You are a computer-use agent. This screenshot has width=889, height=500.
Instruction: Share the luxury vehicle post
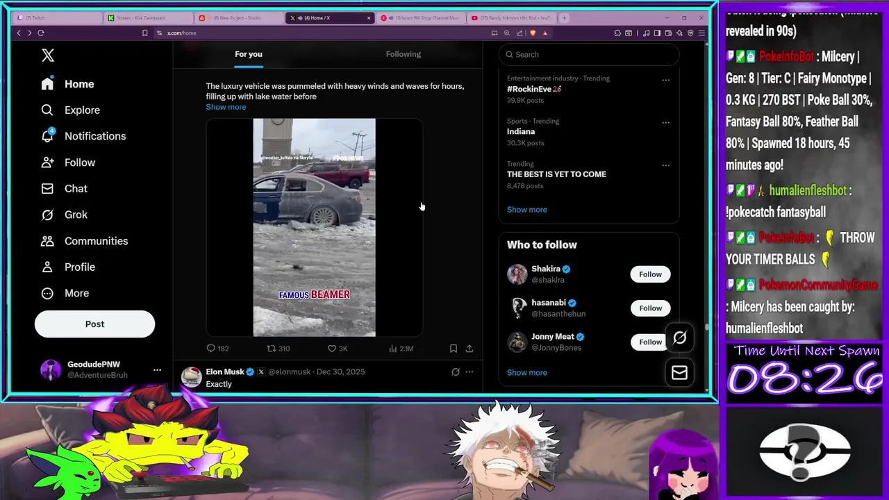point(470,349)
